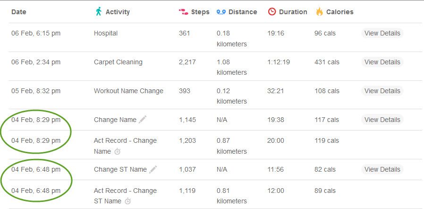Click the pink footprints Steps icon

tap(183, 12)
